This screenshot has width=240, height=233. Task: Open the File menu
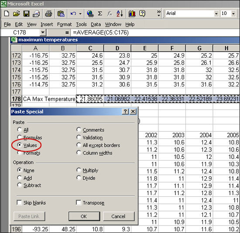7,24
